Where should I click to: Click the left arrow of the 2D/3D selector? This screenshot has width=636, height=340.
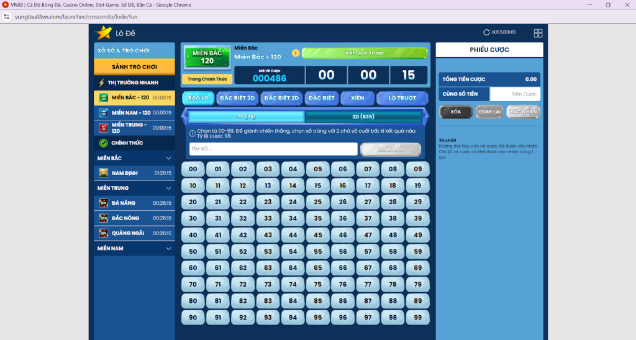(x=184, y=117)
